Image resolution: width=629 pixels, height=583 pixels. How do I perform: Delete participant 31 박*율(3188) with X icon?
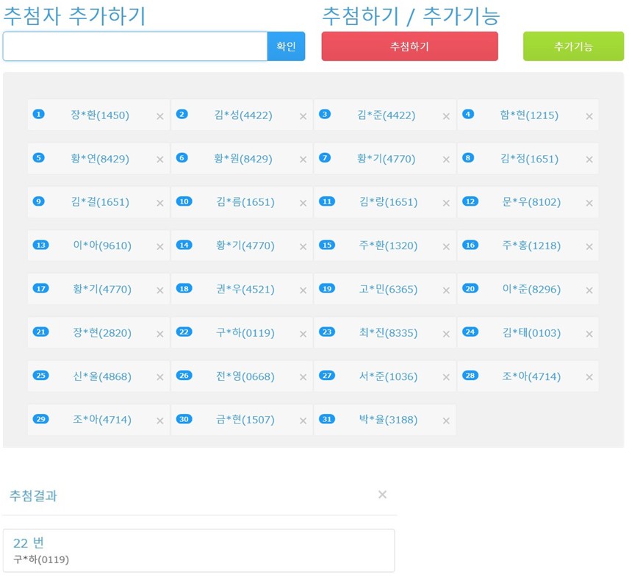click(x=446, y=421)
